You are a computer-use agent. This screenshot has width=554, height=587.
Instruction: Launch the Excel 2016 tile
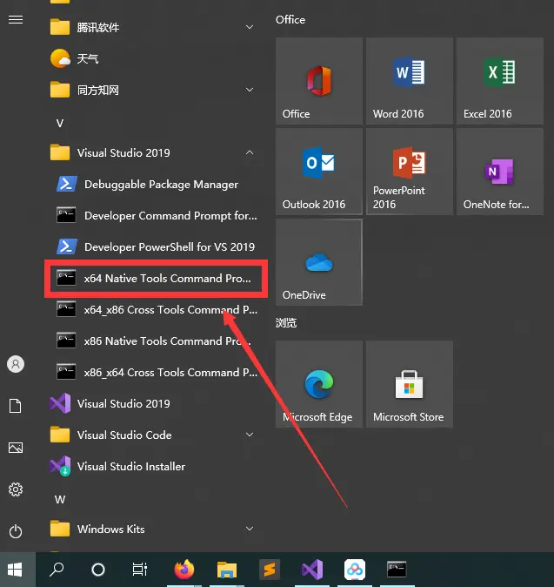point(499,81)
